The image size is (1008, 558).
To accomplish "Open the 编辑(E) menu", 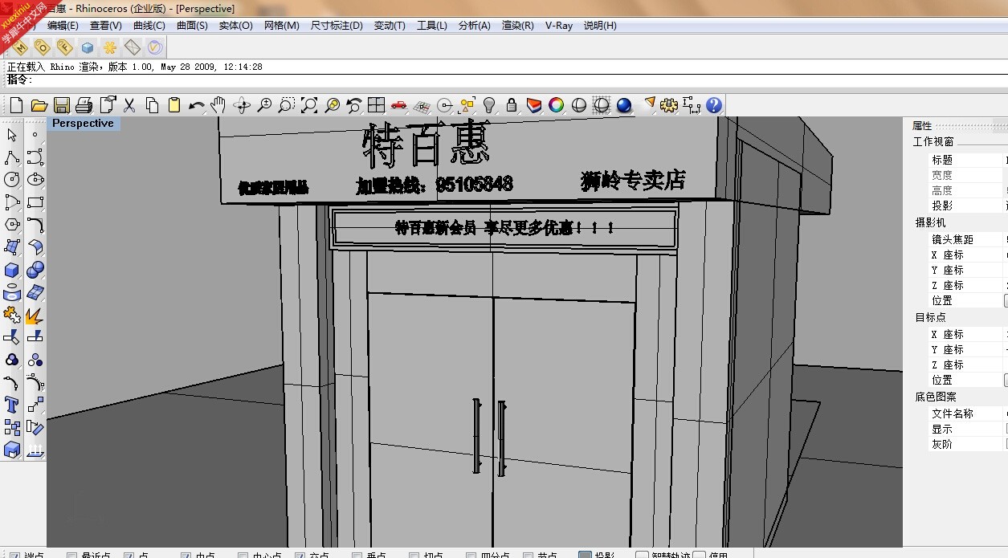I will tap(63, 26).
